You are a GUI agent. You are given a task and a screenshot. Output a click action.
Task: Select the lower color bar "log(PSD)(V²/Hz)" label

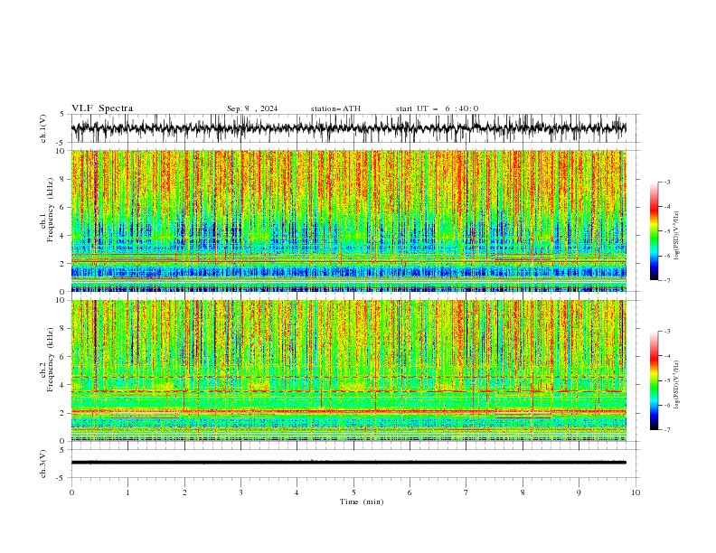677,384
